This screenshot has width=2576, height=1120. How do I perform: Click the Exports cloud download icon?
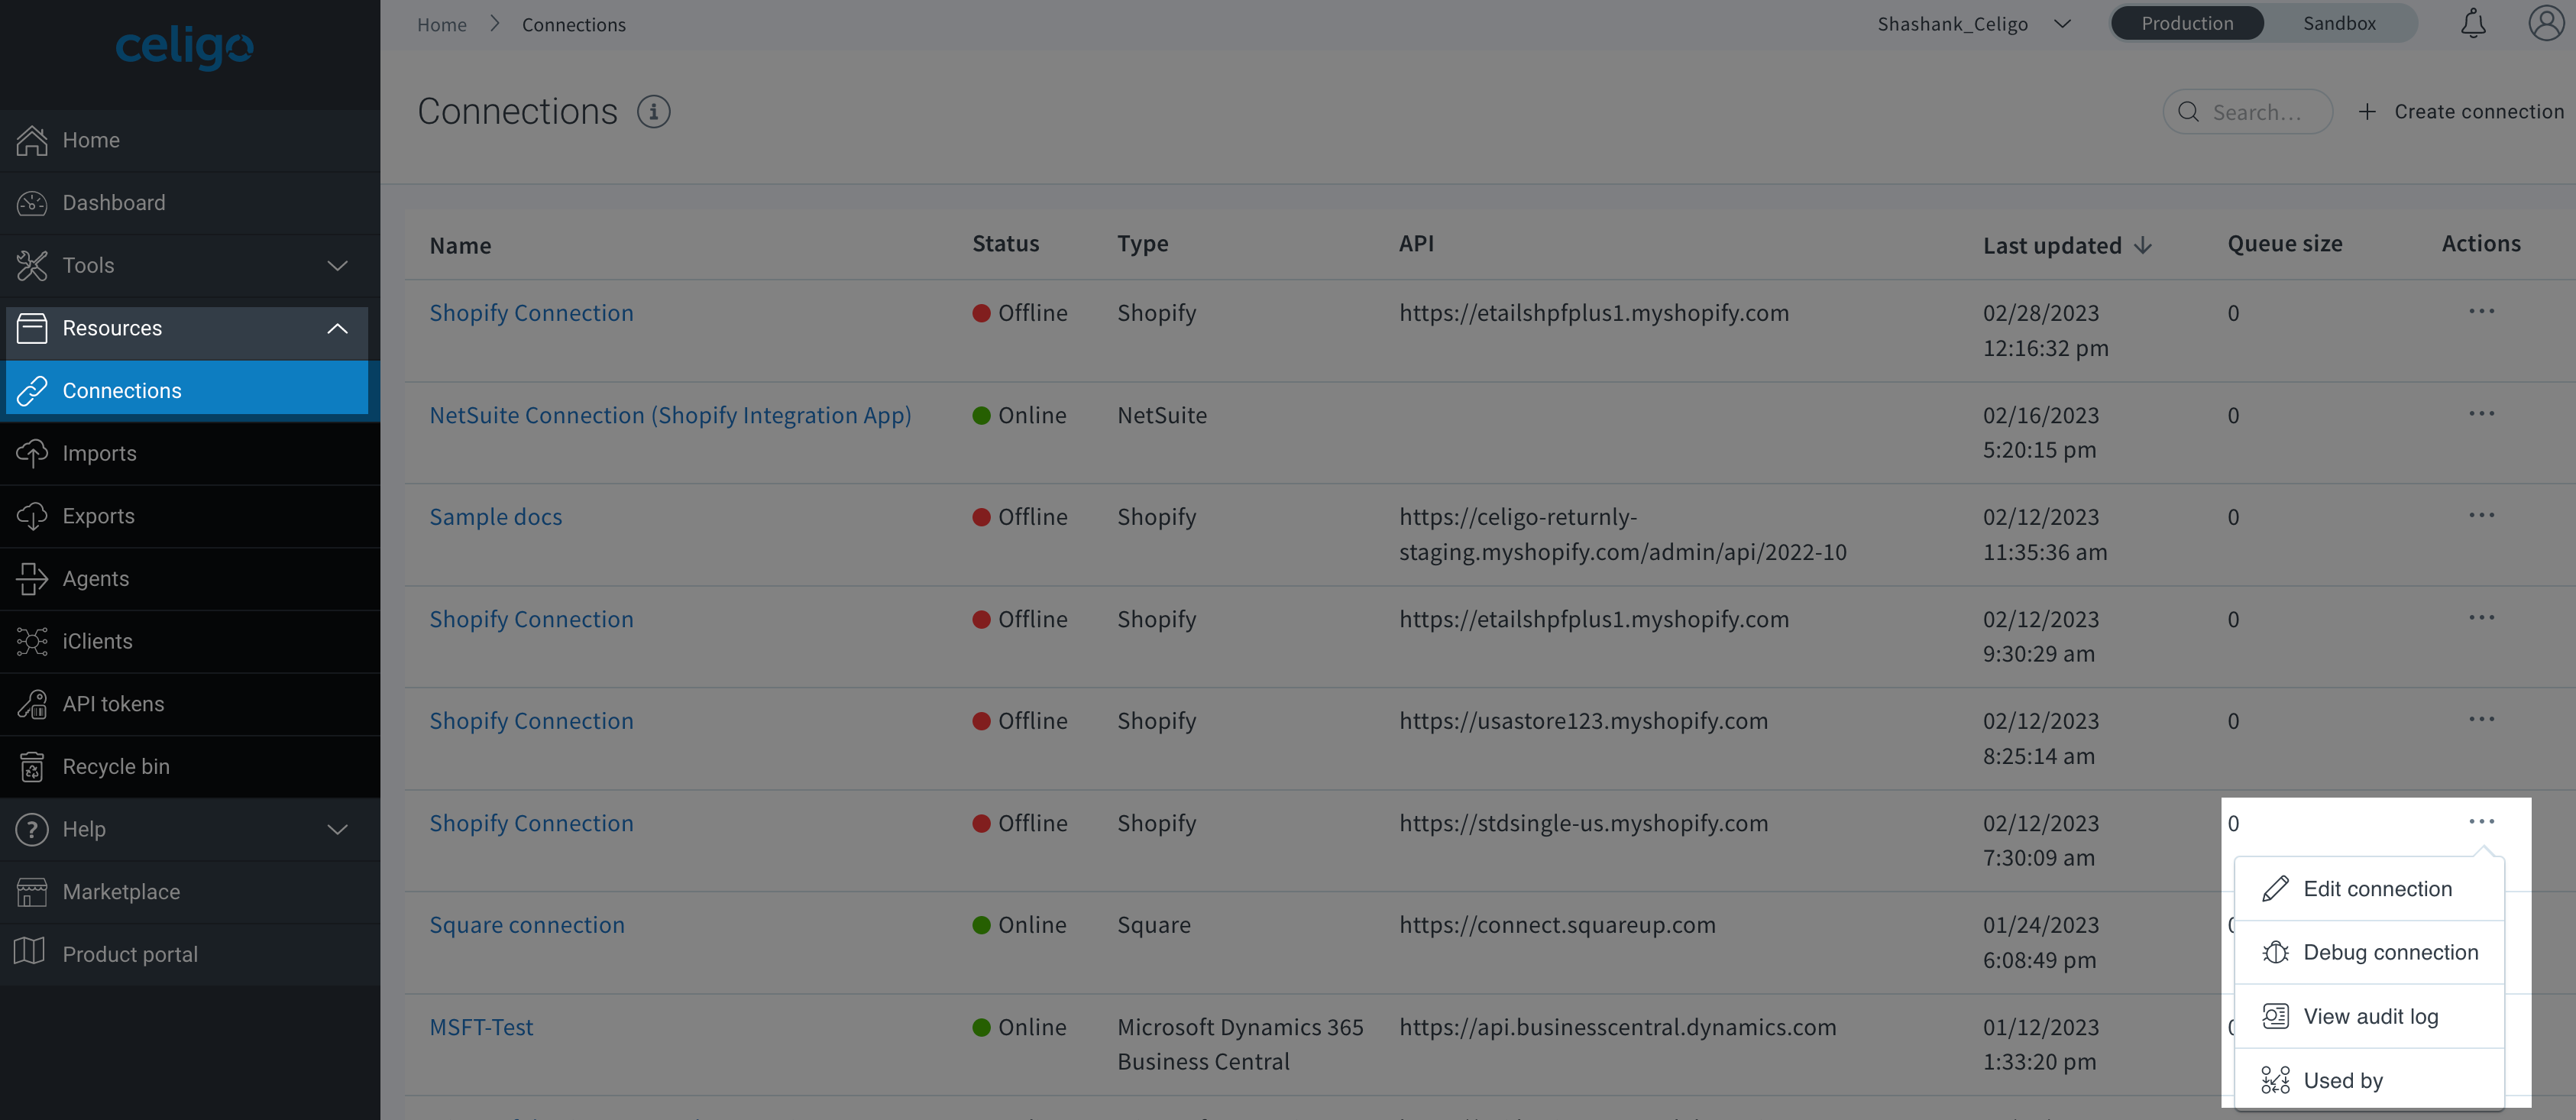pos(32,516)
